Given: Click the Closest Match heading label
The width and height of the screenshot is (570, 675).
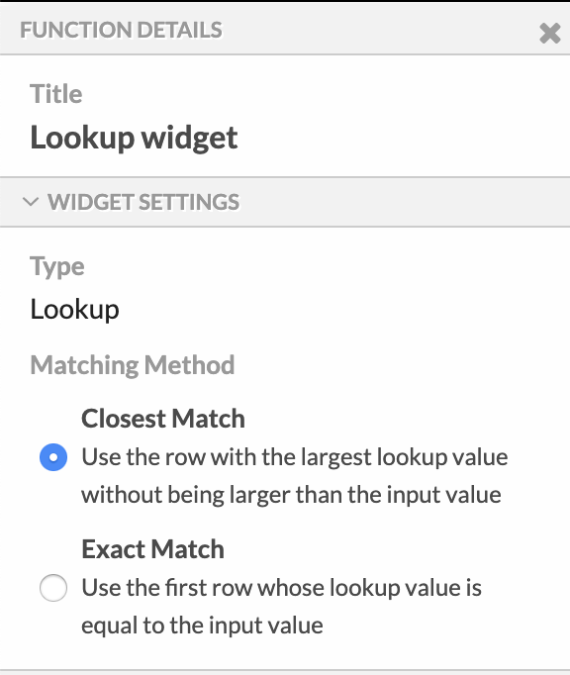Looking at the screenshot, I should pyautogui.click(x=163, y=419).
